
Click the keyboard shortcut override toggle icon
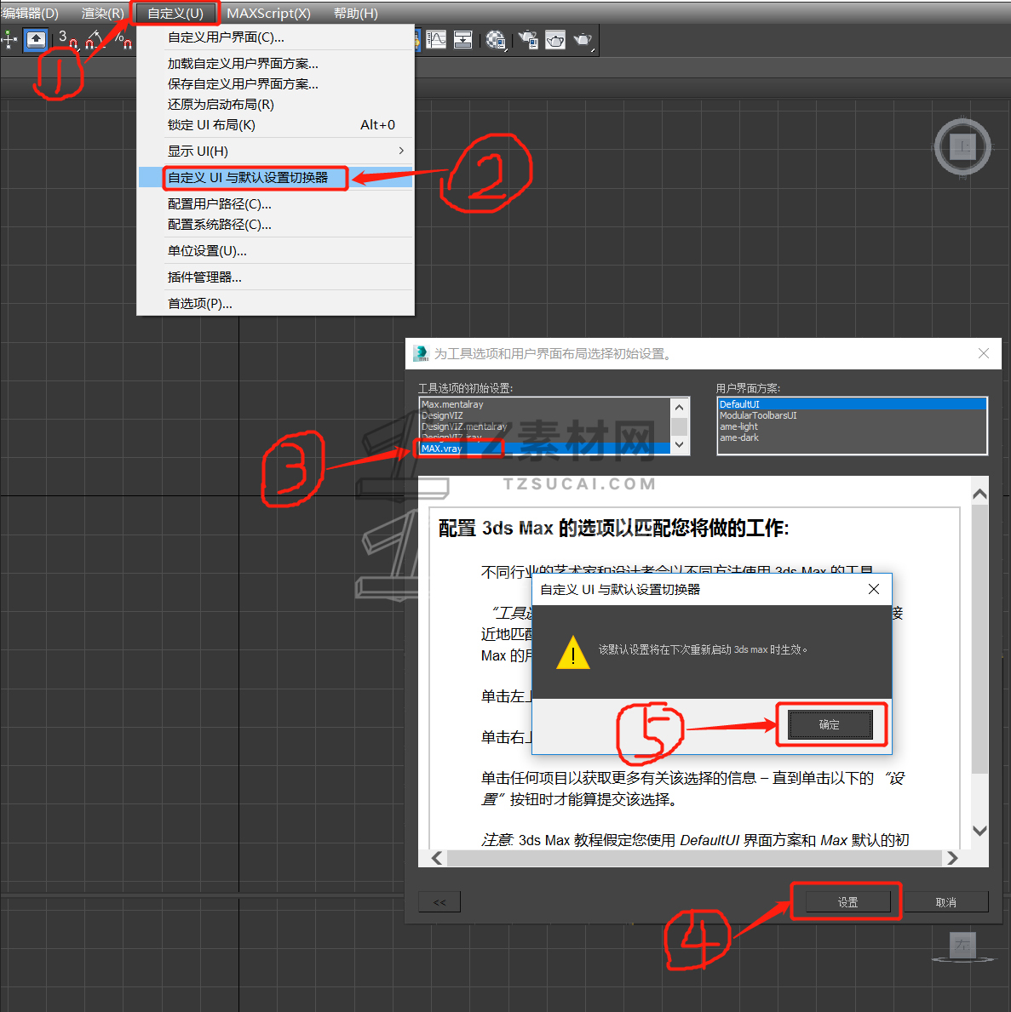36,40
